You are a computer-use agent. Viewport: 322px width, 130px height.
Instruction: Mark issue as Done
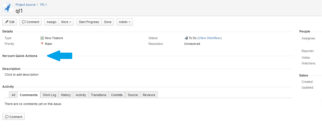[x=108, y=22]
